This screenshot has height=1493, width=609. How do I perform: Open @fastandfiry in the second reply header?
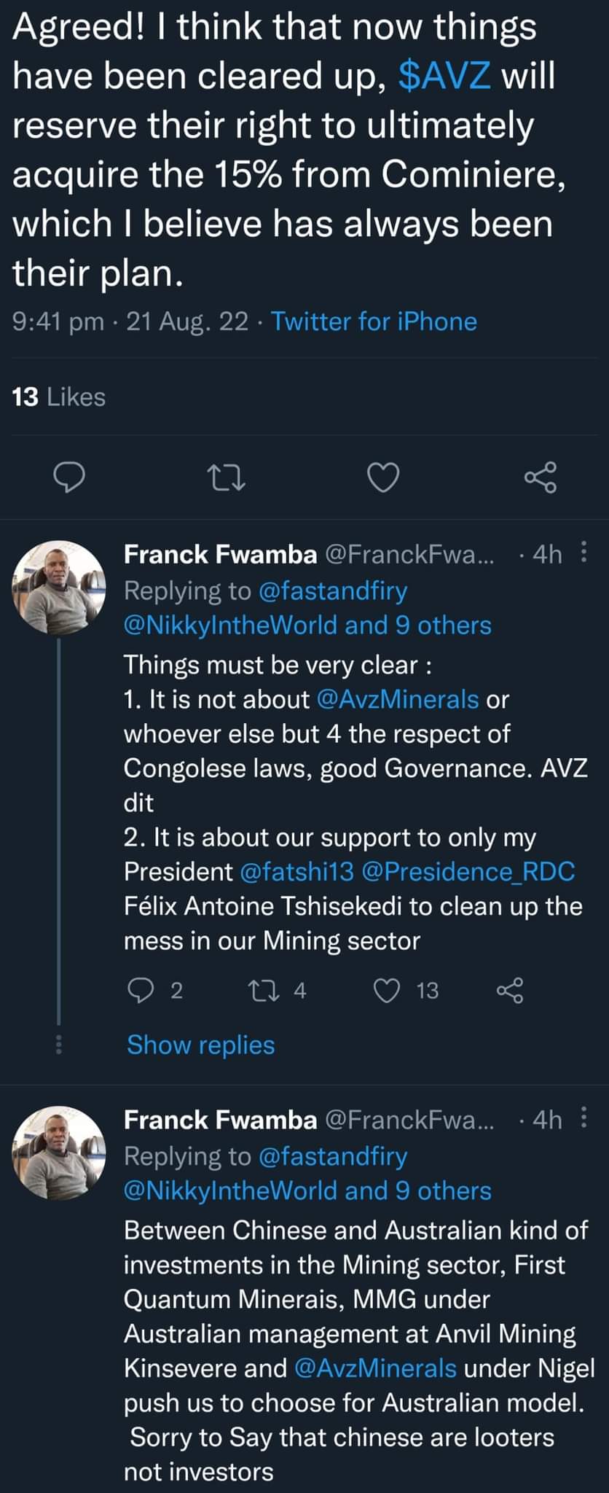point(333,1156)
